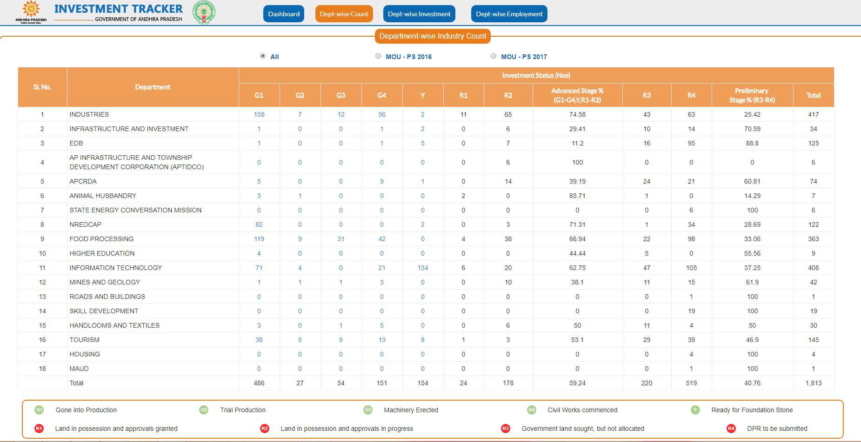Select the APTIDCO department name

pos(136,162)
